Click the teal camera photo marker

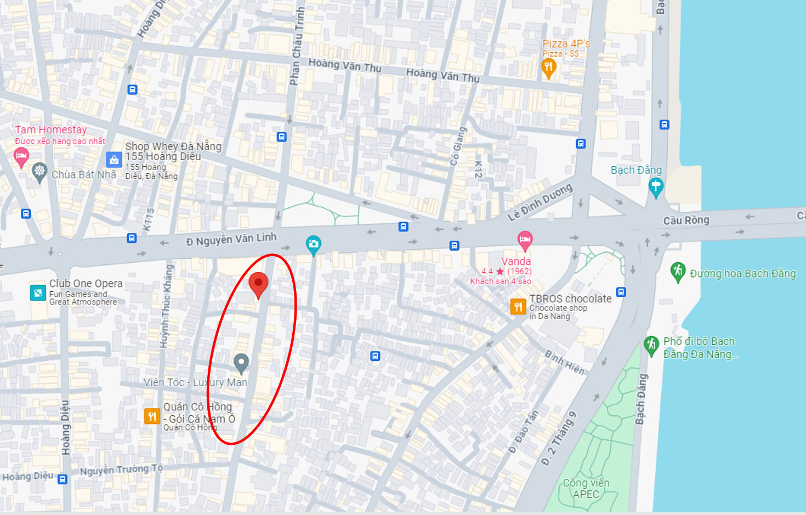(313, 245)
